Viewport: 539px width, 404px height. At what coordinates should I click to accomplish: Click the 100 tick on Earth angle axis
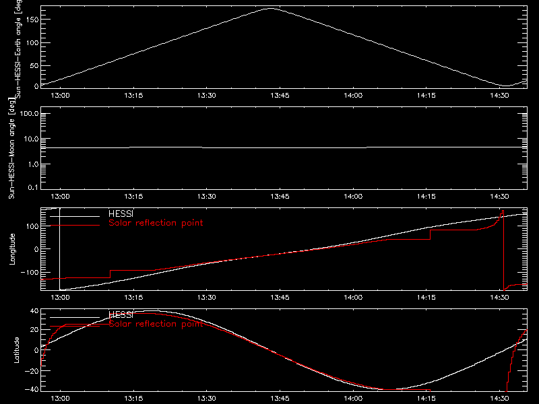32,42
